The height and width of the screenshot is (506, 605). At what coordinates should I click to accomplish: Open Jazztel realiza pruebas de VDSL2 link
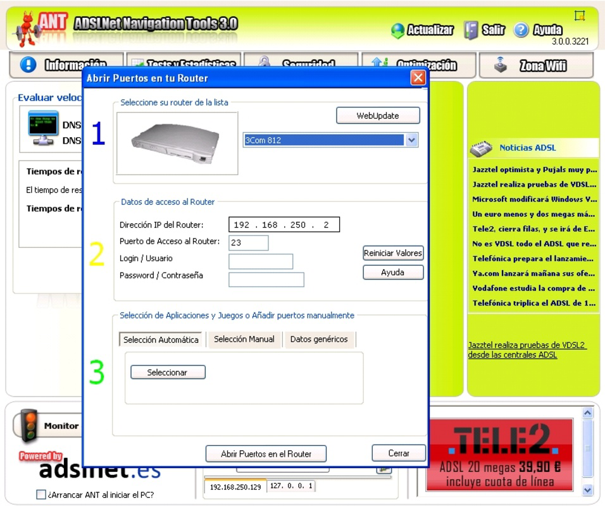(527, 350)
